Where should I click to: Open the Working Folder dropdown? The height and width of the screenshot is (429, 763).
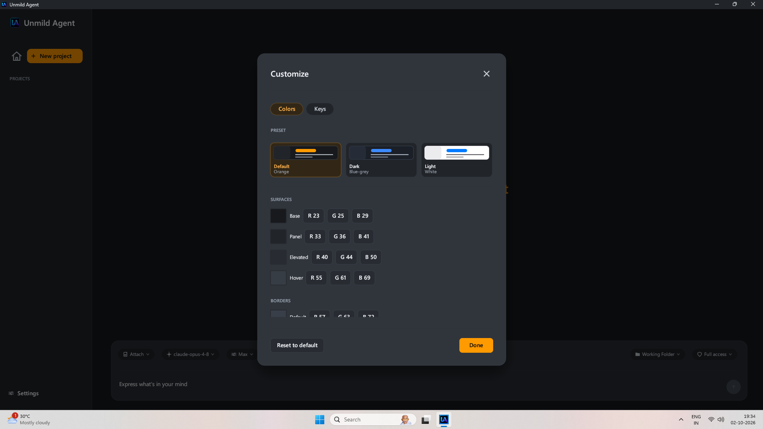(x=658, y=354)
